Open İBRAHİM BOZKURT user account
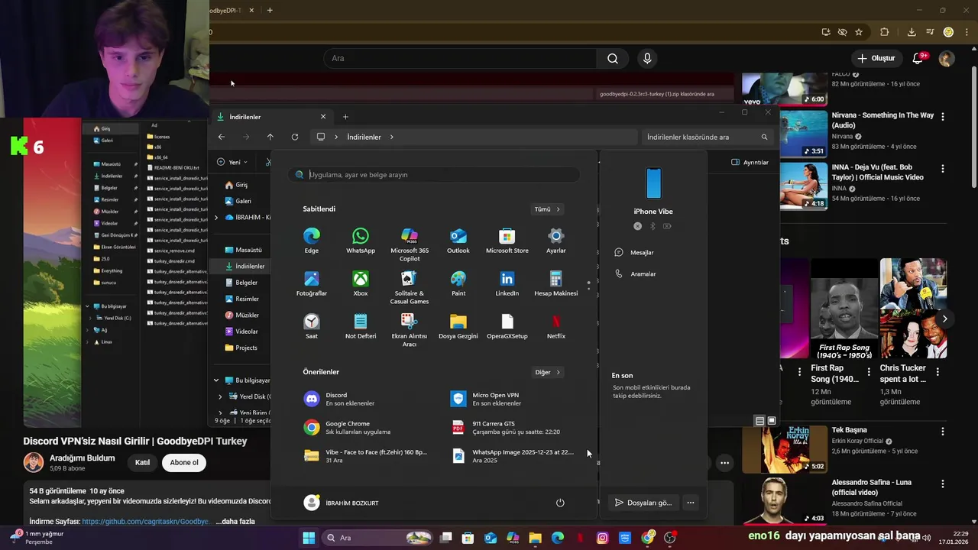The height and width of the screenshot is (550, 978). (x=341, y=503)
